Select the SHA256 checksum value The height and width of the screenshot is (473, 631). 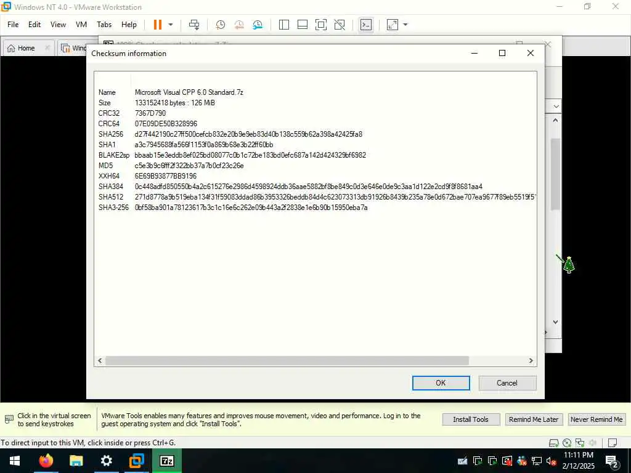pyautogui.click(x=248, y=134)
